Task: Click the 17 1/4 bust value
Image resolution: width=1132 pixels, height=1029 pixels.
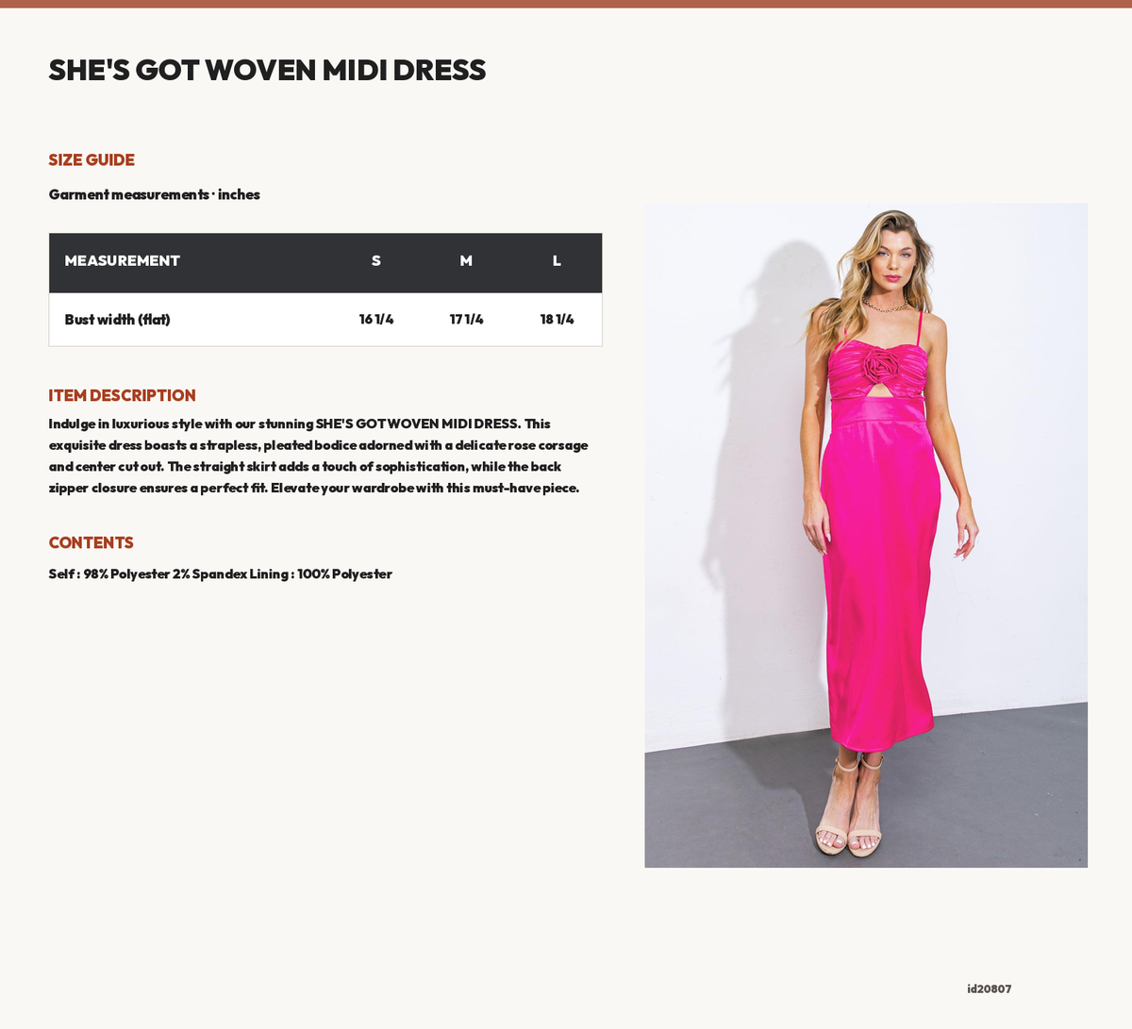Action: 466,320
